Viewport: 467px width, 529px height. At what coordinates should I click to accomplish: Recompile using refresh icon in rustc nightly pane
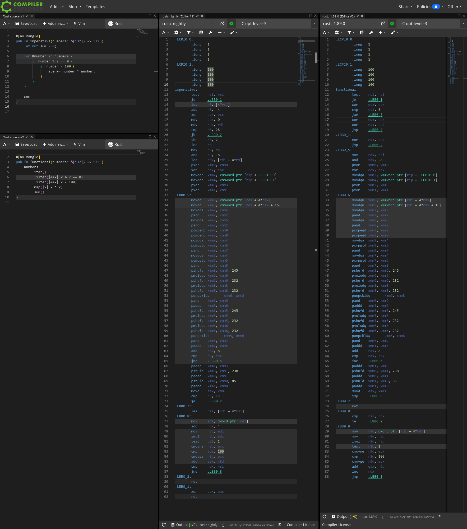coord(164,525)
